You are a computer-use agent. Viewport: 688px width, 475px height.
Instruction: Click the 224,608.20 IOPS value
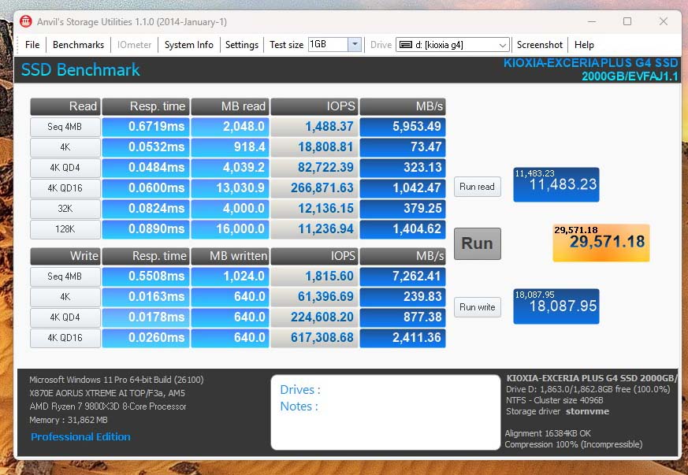[314, 317]
